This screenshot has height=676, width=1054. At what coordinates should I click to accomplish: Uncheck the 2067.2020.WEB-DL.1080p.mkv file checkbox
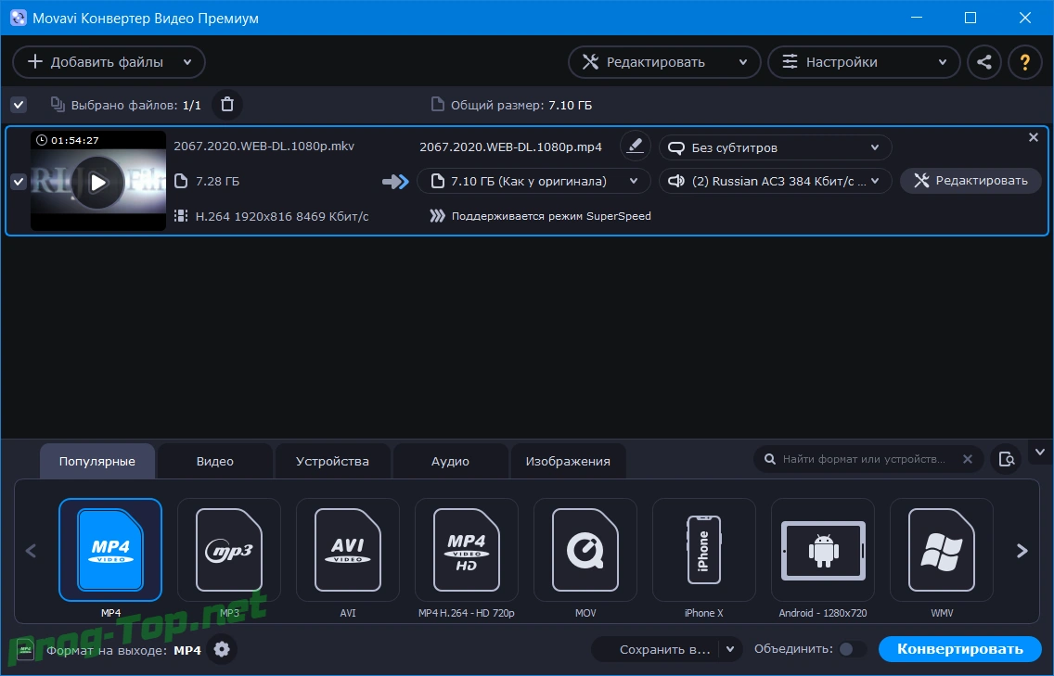pos(19,182)
